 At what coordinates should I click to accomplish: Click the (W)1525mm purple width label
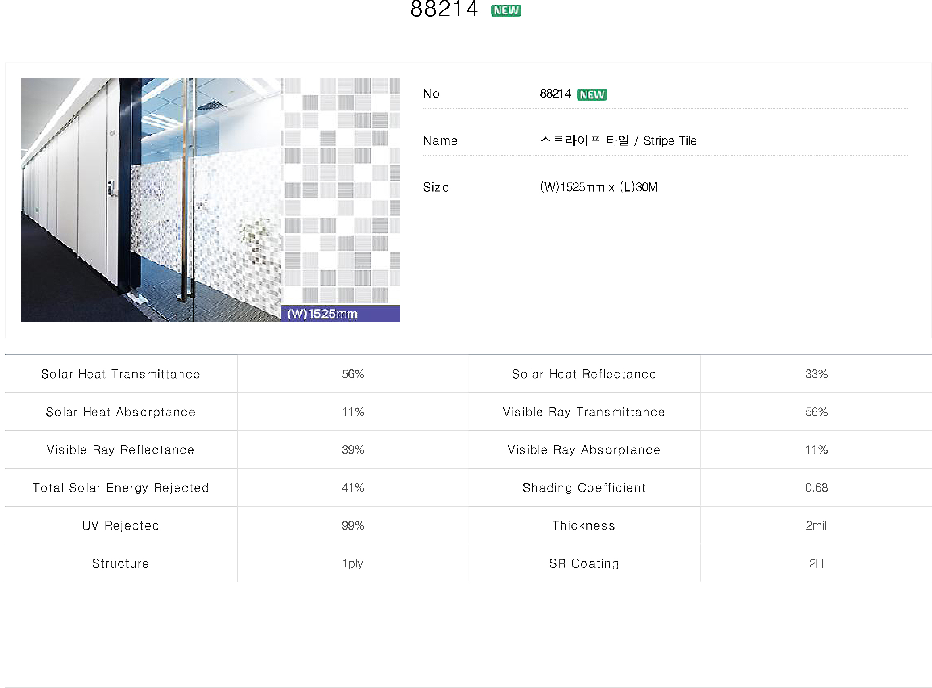pyautogui.click(x=340, y=314)
